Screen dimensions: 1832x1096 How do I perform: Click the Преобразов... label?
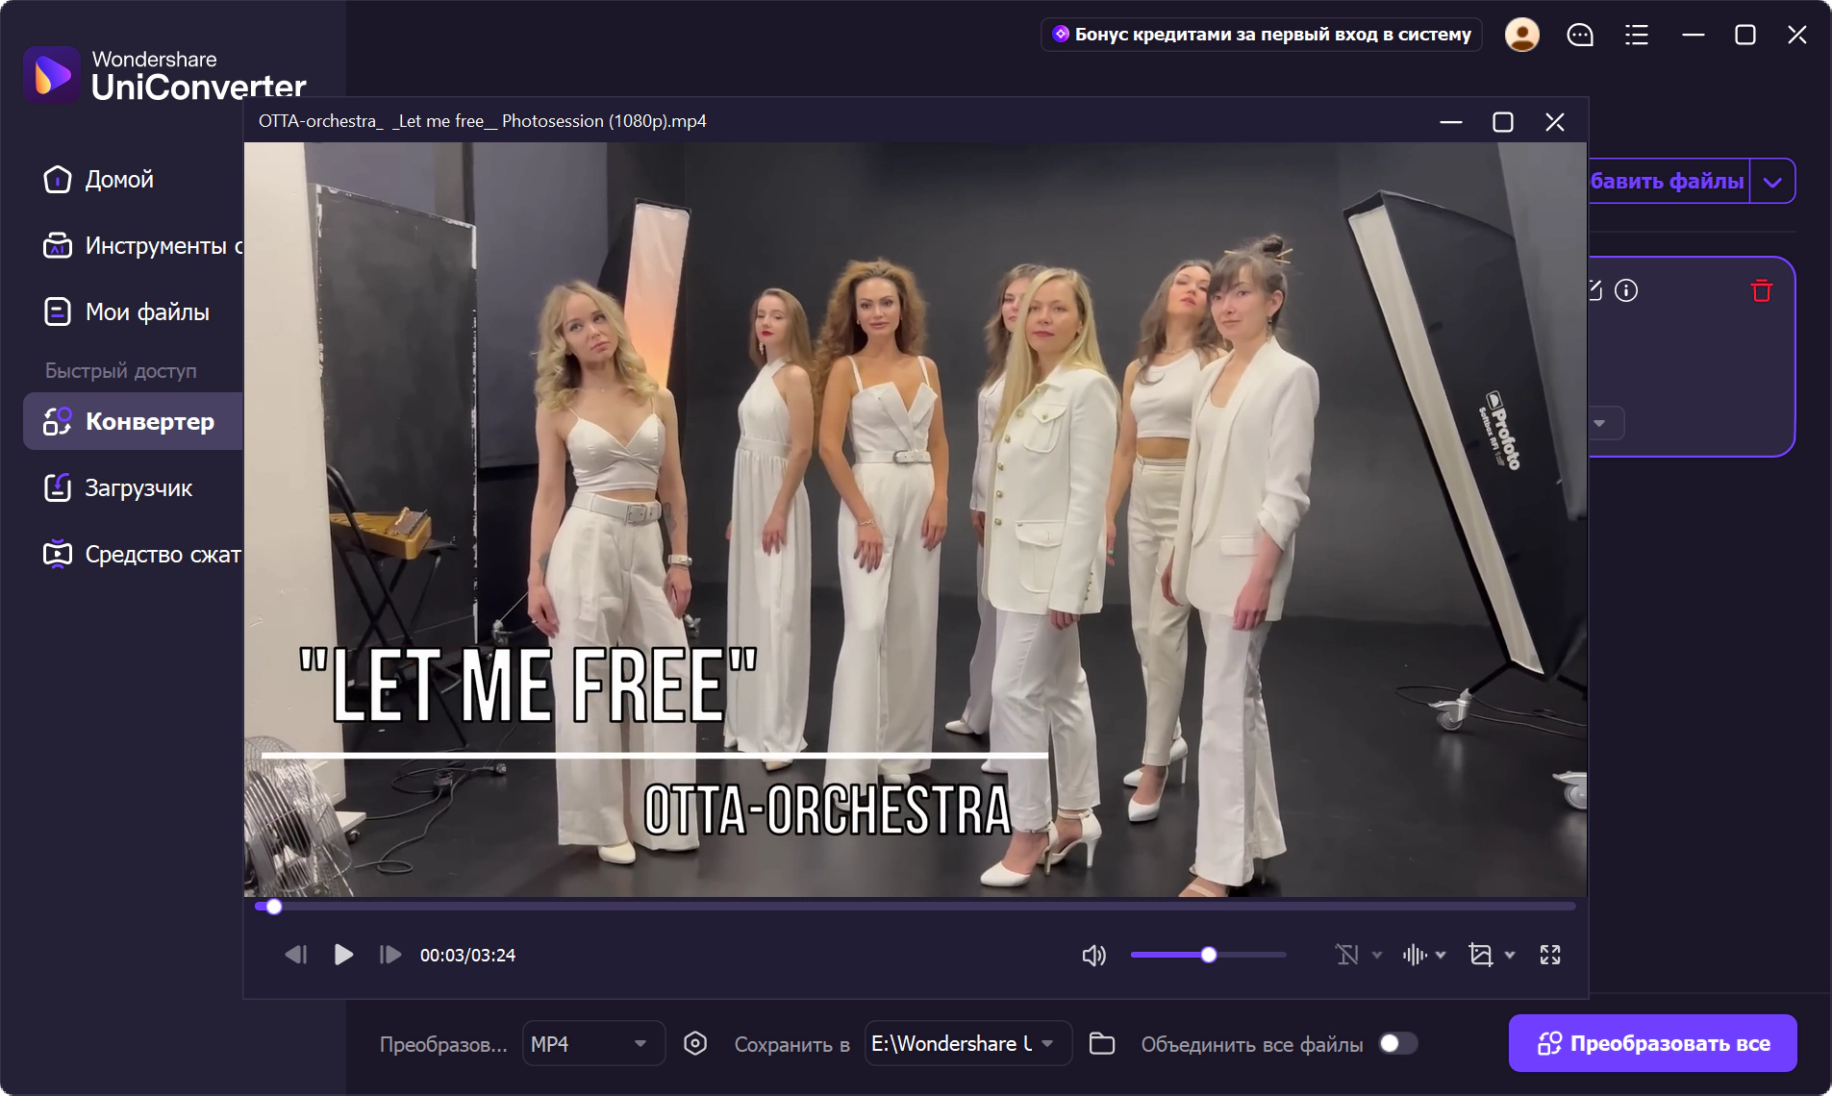(443, 1045)
